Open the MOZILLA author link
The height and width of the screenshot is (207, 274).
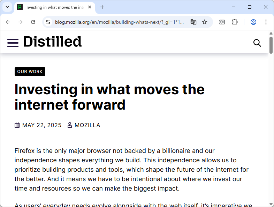click(87, 125)
